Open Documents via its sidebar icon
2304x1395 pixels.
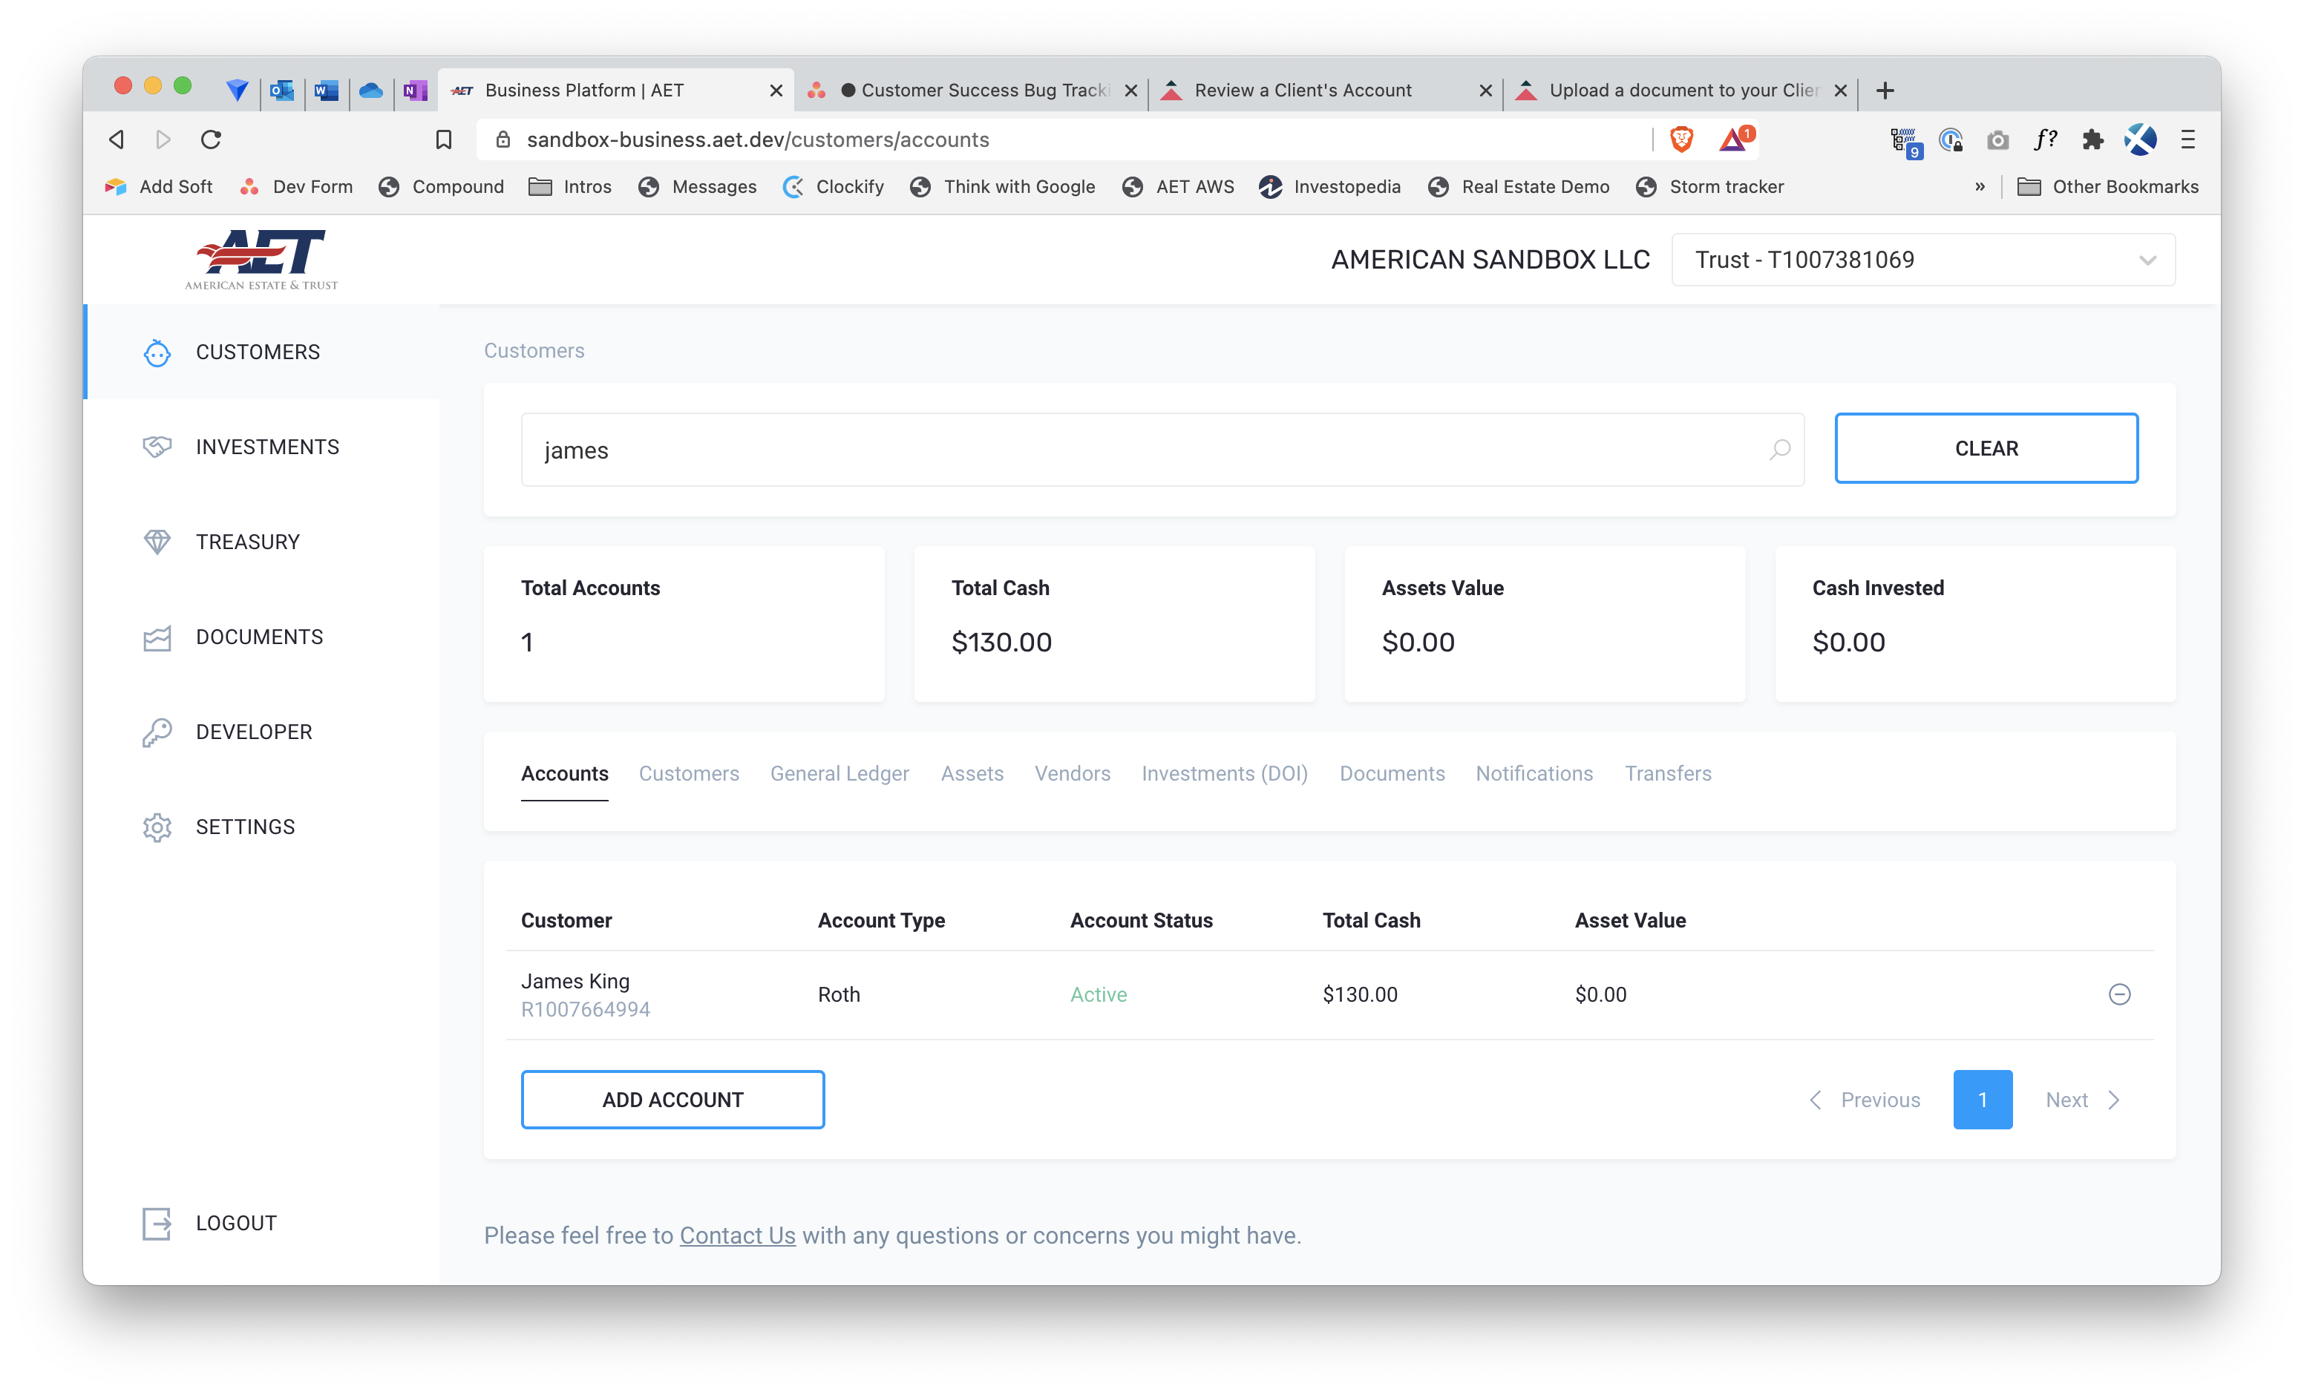[157, 637]
